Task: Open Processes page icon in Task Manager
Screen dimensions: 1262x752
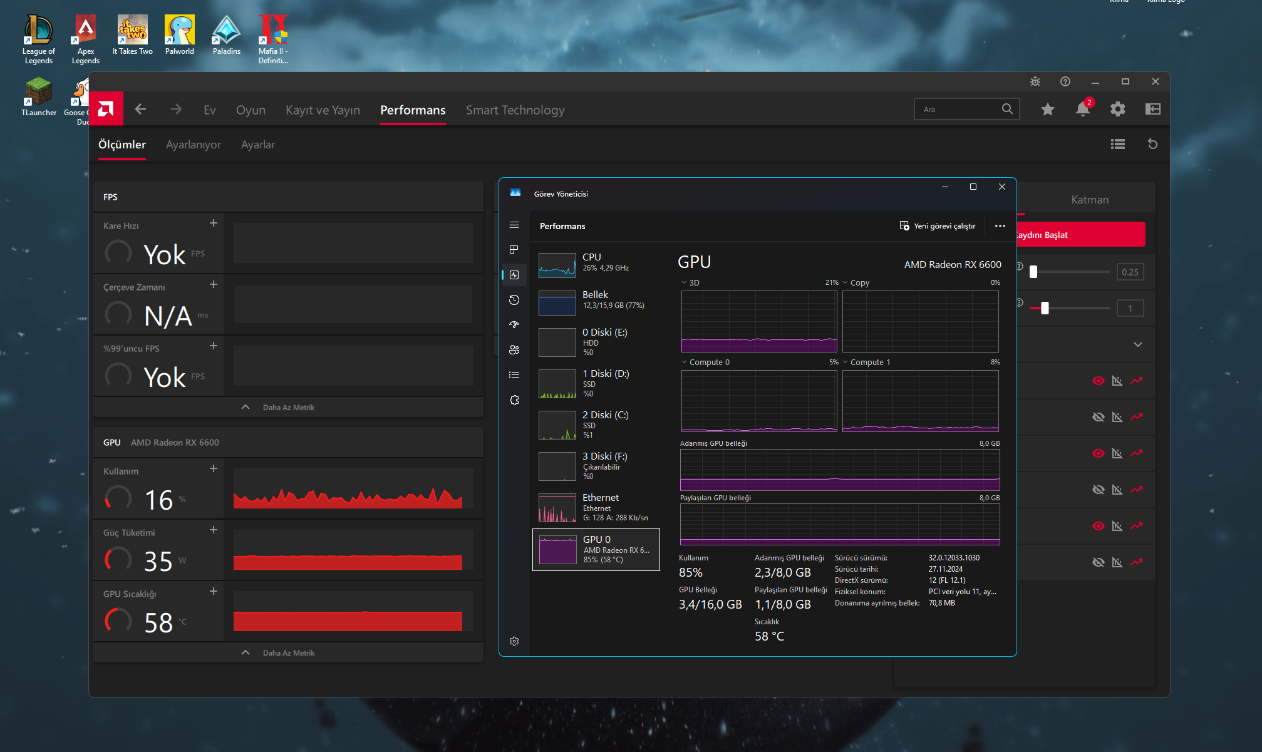Action: point(514,250)
